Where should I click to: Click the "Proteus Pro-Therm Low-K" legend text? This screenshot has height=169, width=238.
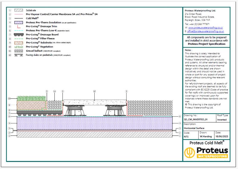[x=41, y=31]
